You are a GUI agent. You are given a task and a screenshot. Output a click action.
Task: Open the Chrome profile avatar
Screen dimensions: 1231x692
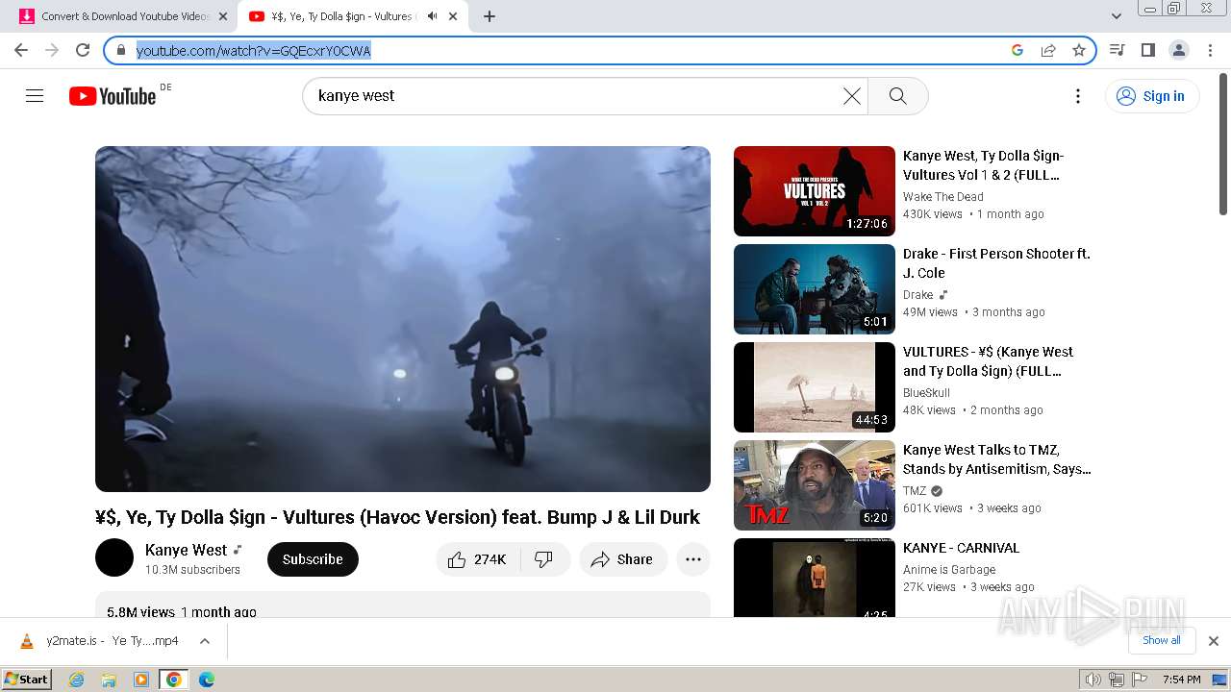click(1178, 50)
